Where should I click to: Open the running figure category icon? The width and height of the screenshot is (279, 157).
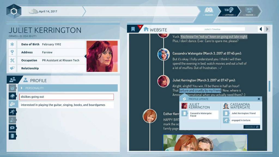[x=13, y=112]
